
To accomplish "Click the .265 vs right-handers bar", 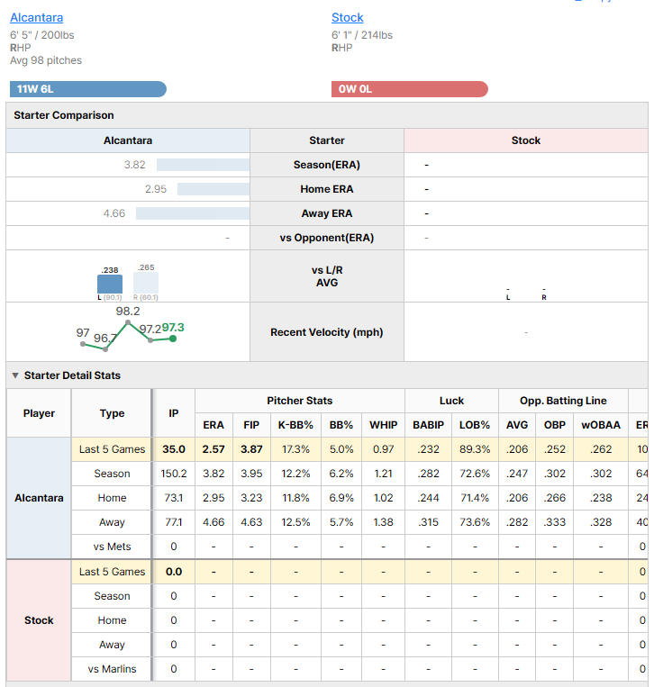I will point(146,283).
